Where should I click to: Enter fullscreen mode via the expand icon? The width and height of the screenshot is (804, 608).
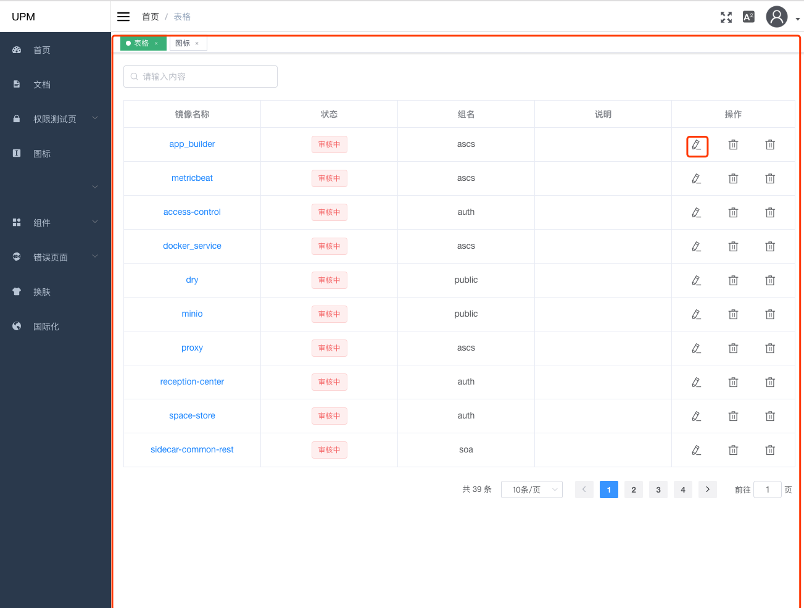point(726,17)
